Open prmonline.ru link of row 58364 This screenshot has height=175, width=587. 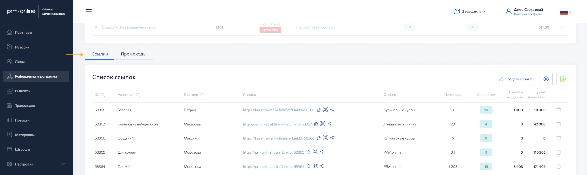(x=273, y=166)
